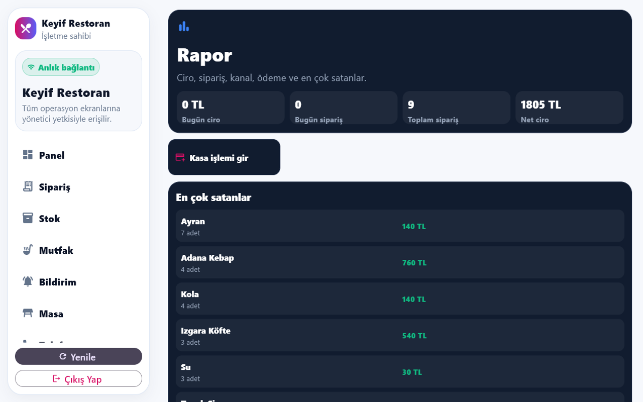This screenshot has height=402, width=643.
Task: Click the En çok satanlar heading
Action: [213, 197]
